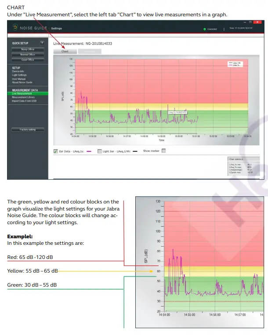Apply the Quiet Office quick setup
Image resolution: width=268 pixels, height=336 pixels.
(x=28, y=60)
